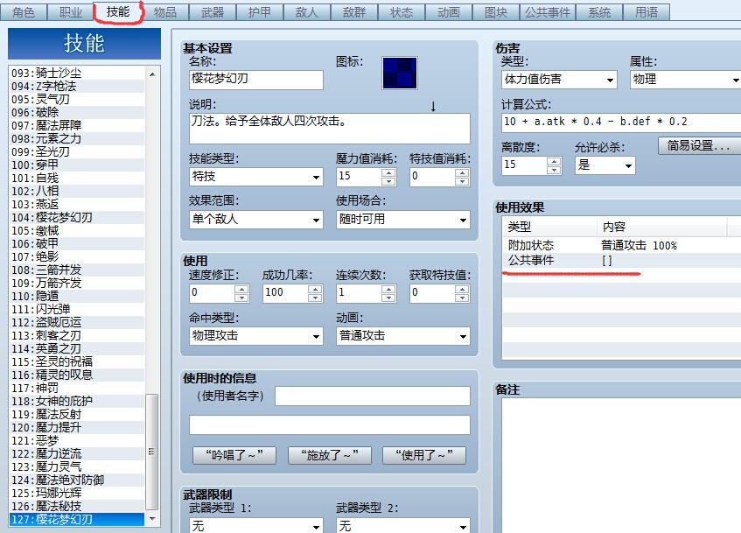Click the “吟唱了～” message button
Image resolution: width=741 pixels, height=533 pixels.
[x=234, y=455]
